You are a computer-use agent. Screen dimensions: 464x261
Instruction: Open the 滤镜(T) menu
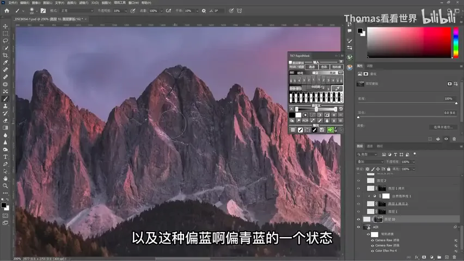[84, 3]
